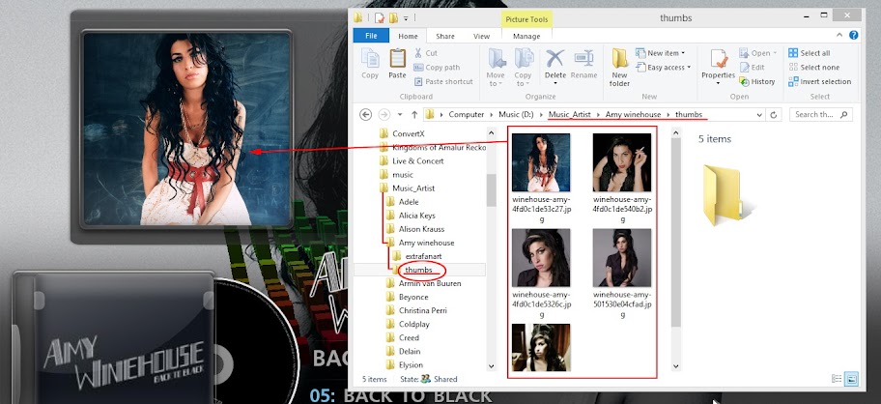Screen dimensions: 881x404
Task: Click Music (D:) in the address path
Action: coord(516,115)
